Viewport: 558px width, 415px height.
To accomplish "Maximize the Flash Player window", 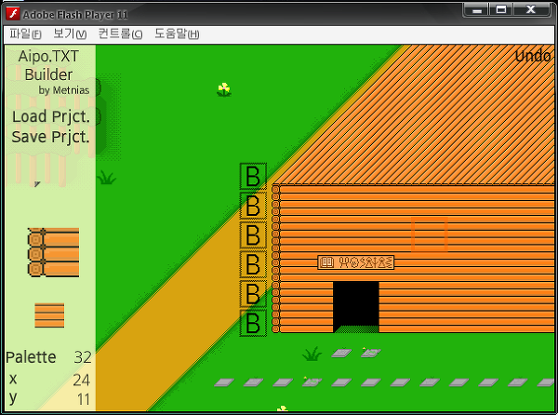I will click(501, 10).
